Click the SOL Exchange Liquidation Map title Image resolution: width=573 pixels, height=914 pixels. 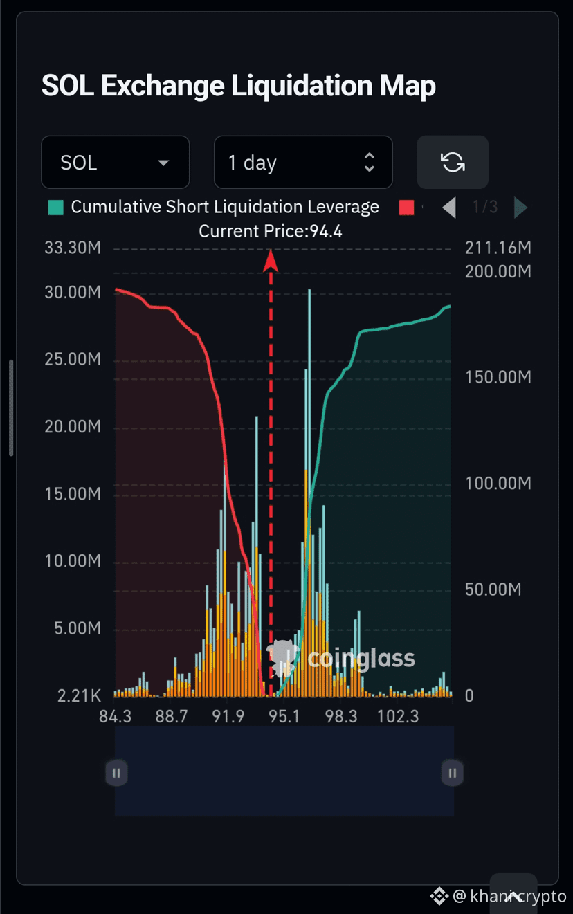point(239,86)
